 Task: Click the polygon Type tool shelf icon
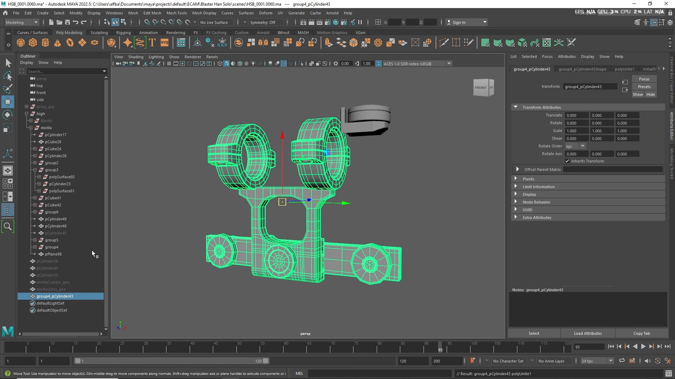[152, 43]
